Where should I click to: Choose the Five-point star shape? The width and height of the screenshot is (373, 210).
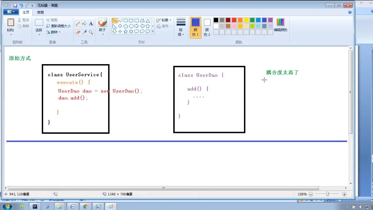(x=126, y=31)
